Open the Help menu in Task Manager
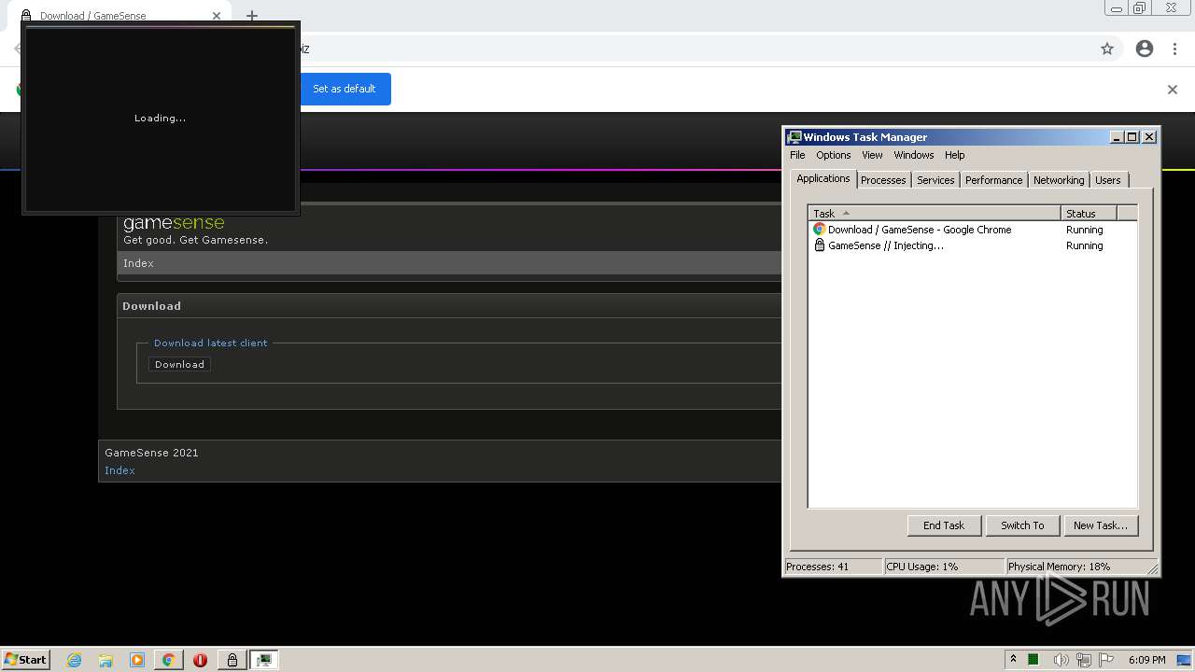 pos(954,155)
